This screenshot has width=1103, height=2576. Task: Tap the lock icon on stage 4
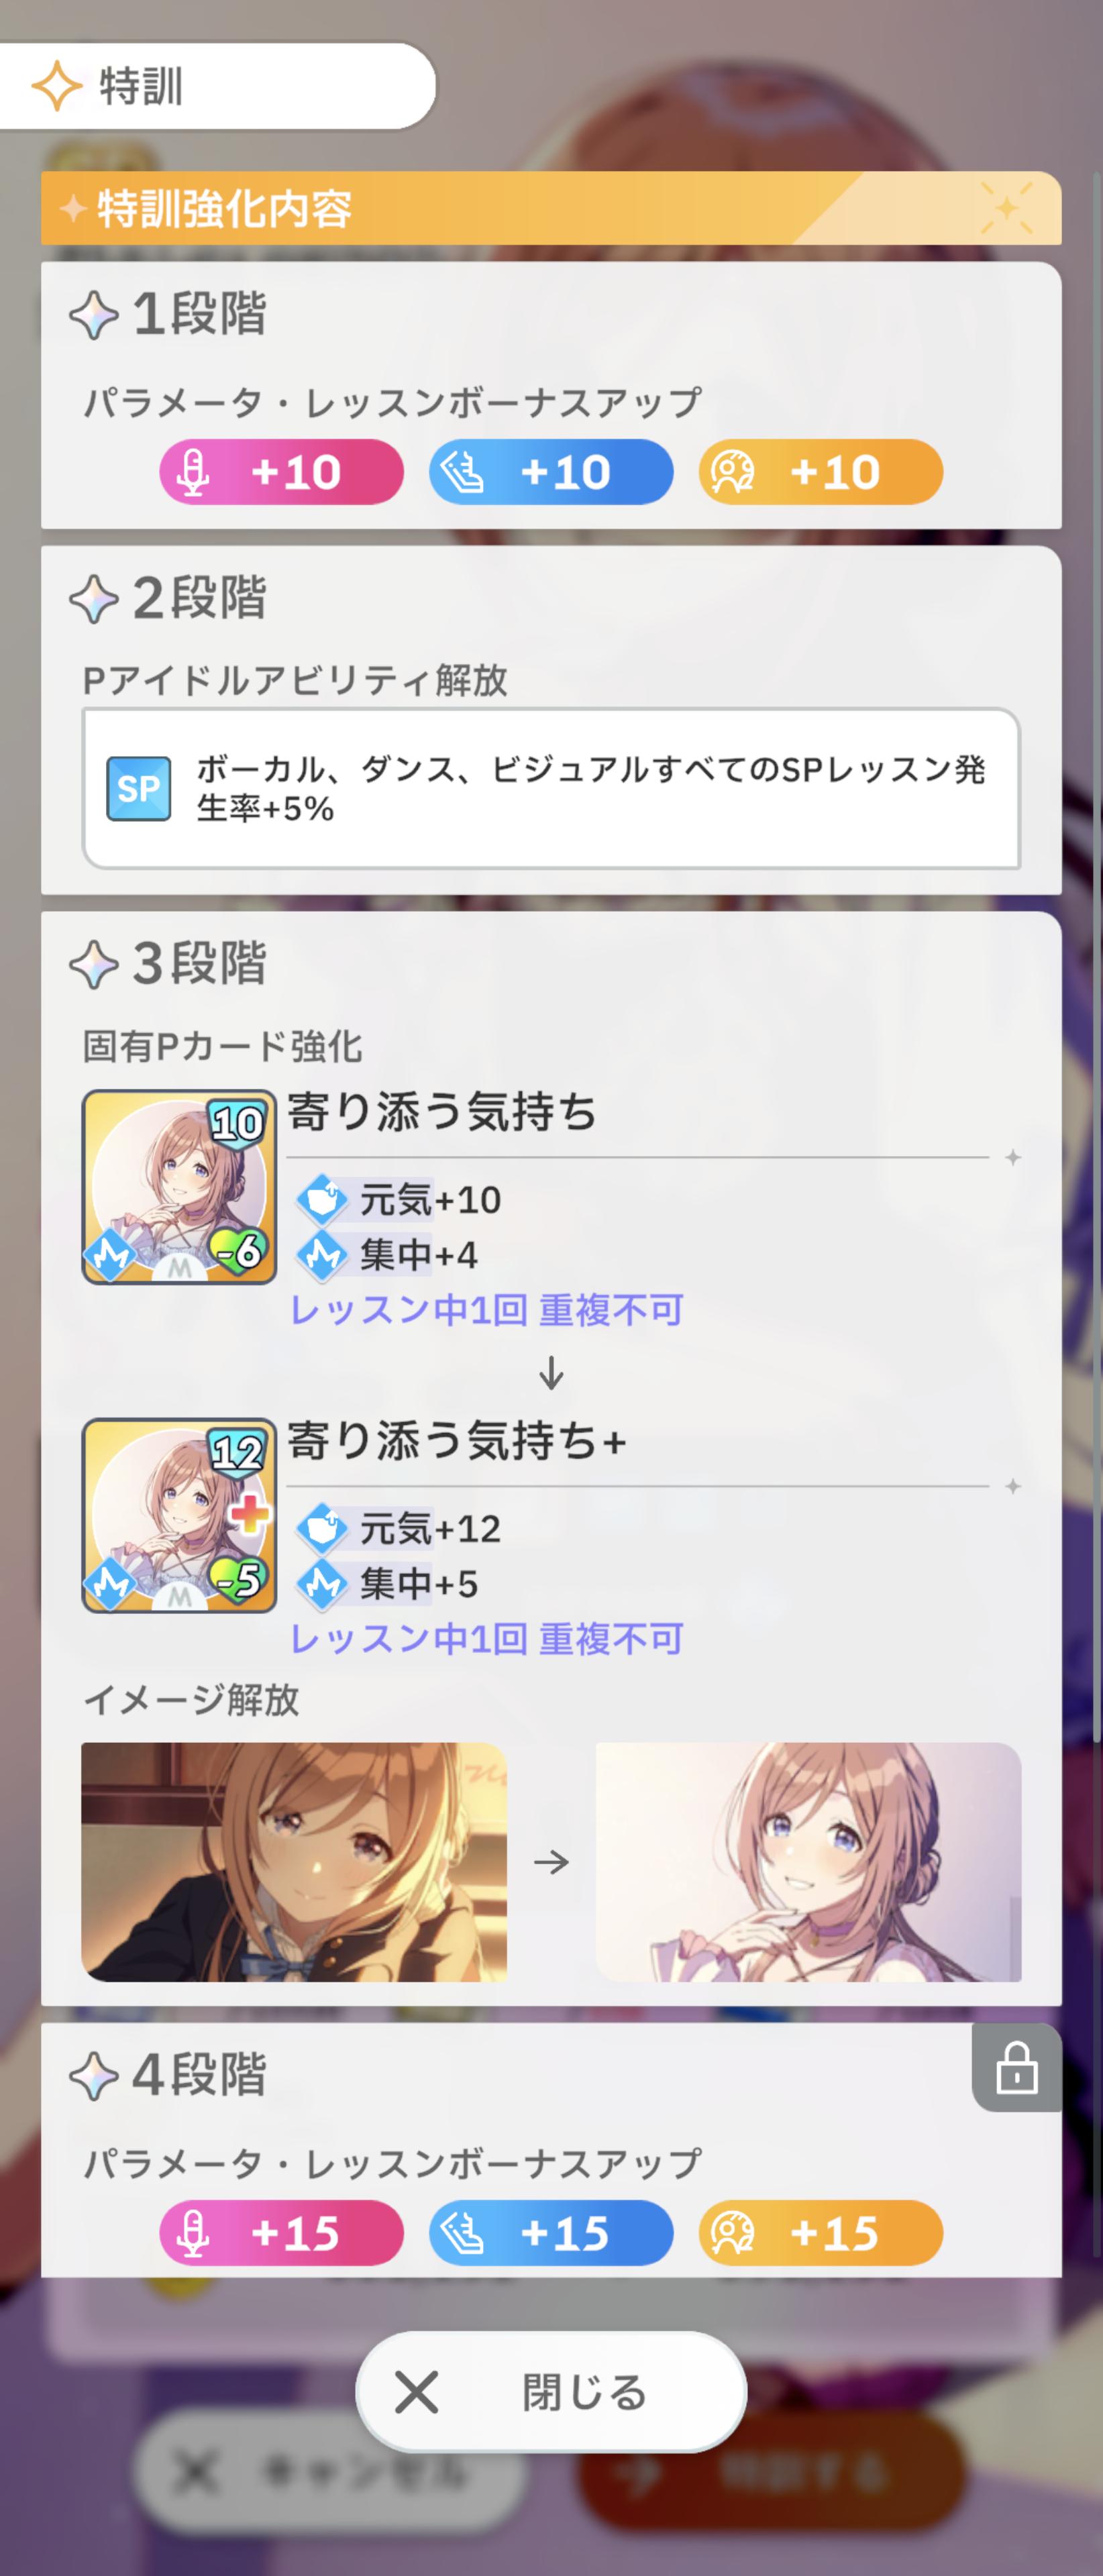pyautogui.click(x=1016, y=2067)
